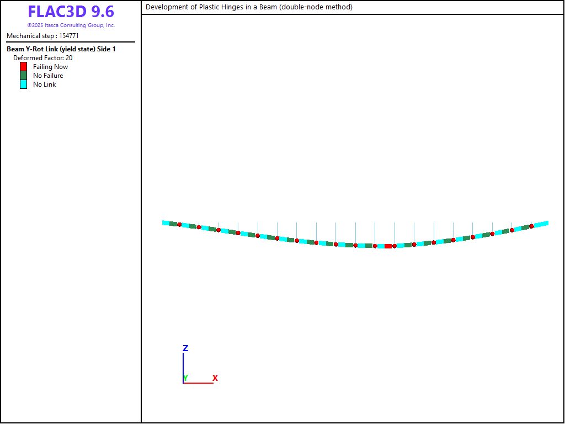This screenshot has height=424, width=565.
Task: Click the red X axis label
Action: pos(215,378)
